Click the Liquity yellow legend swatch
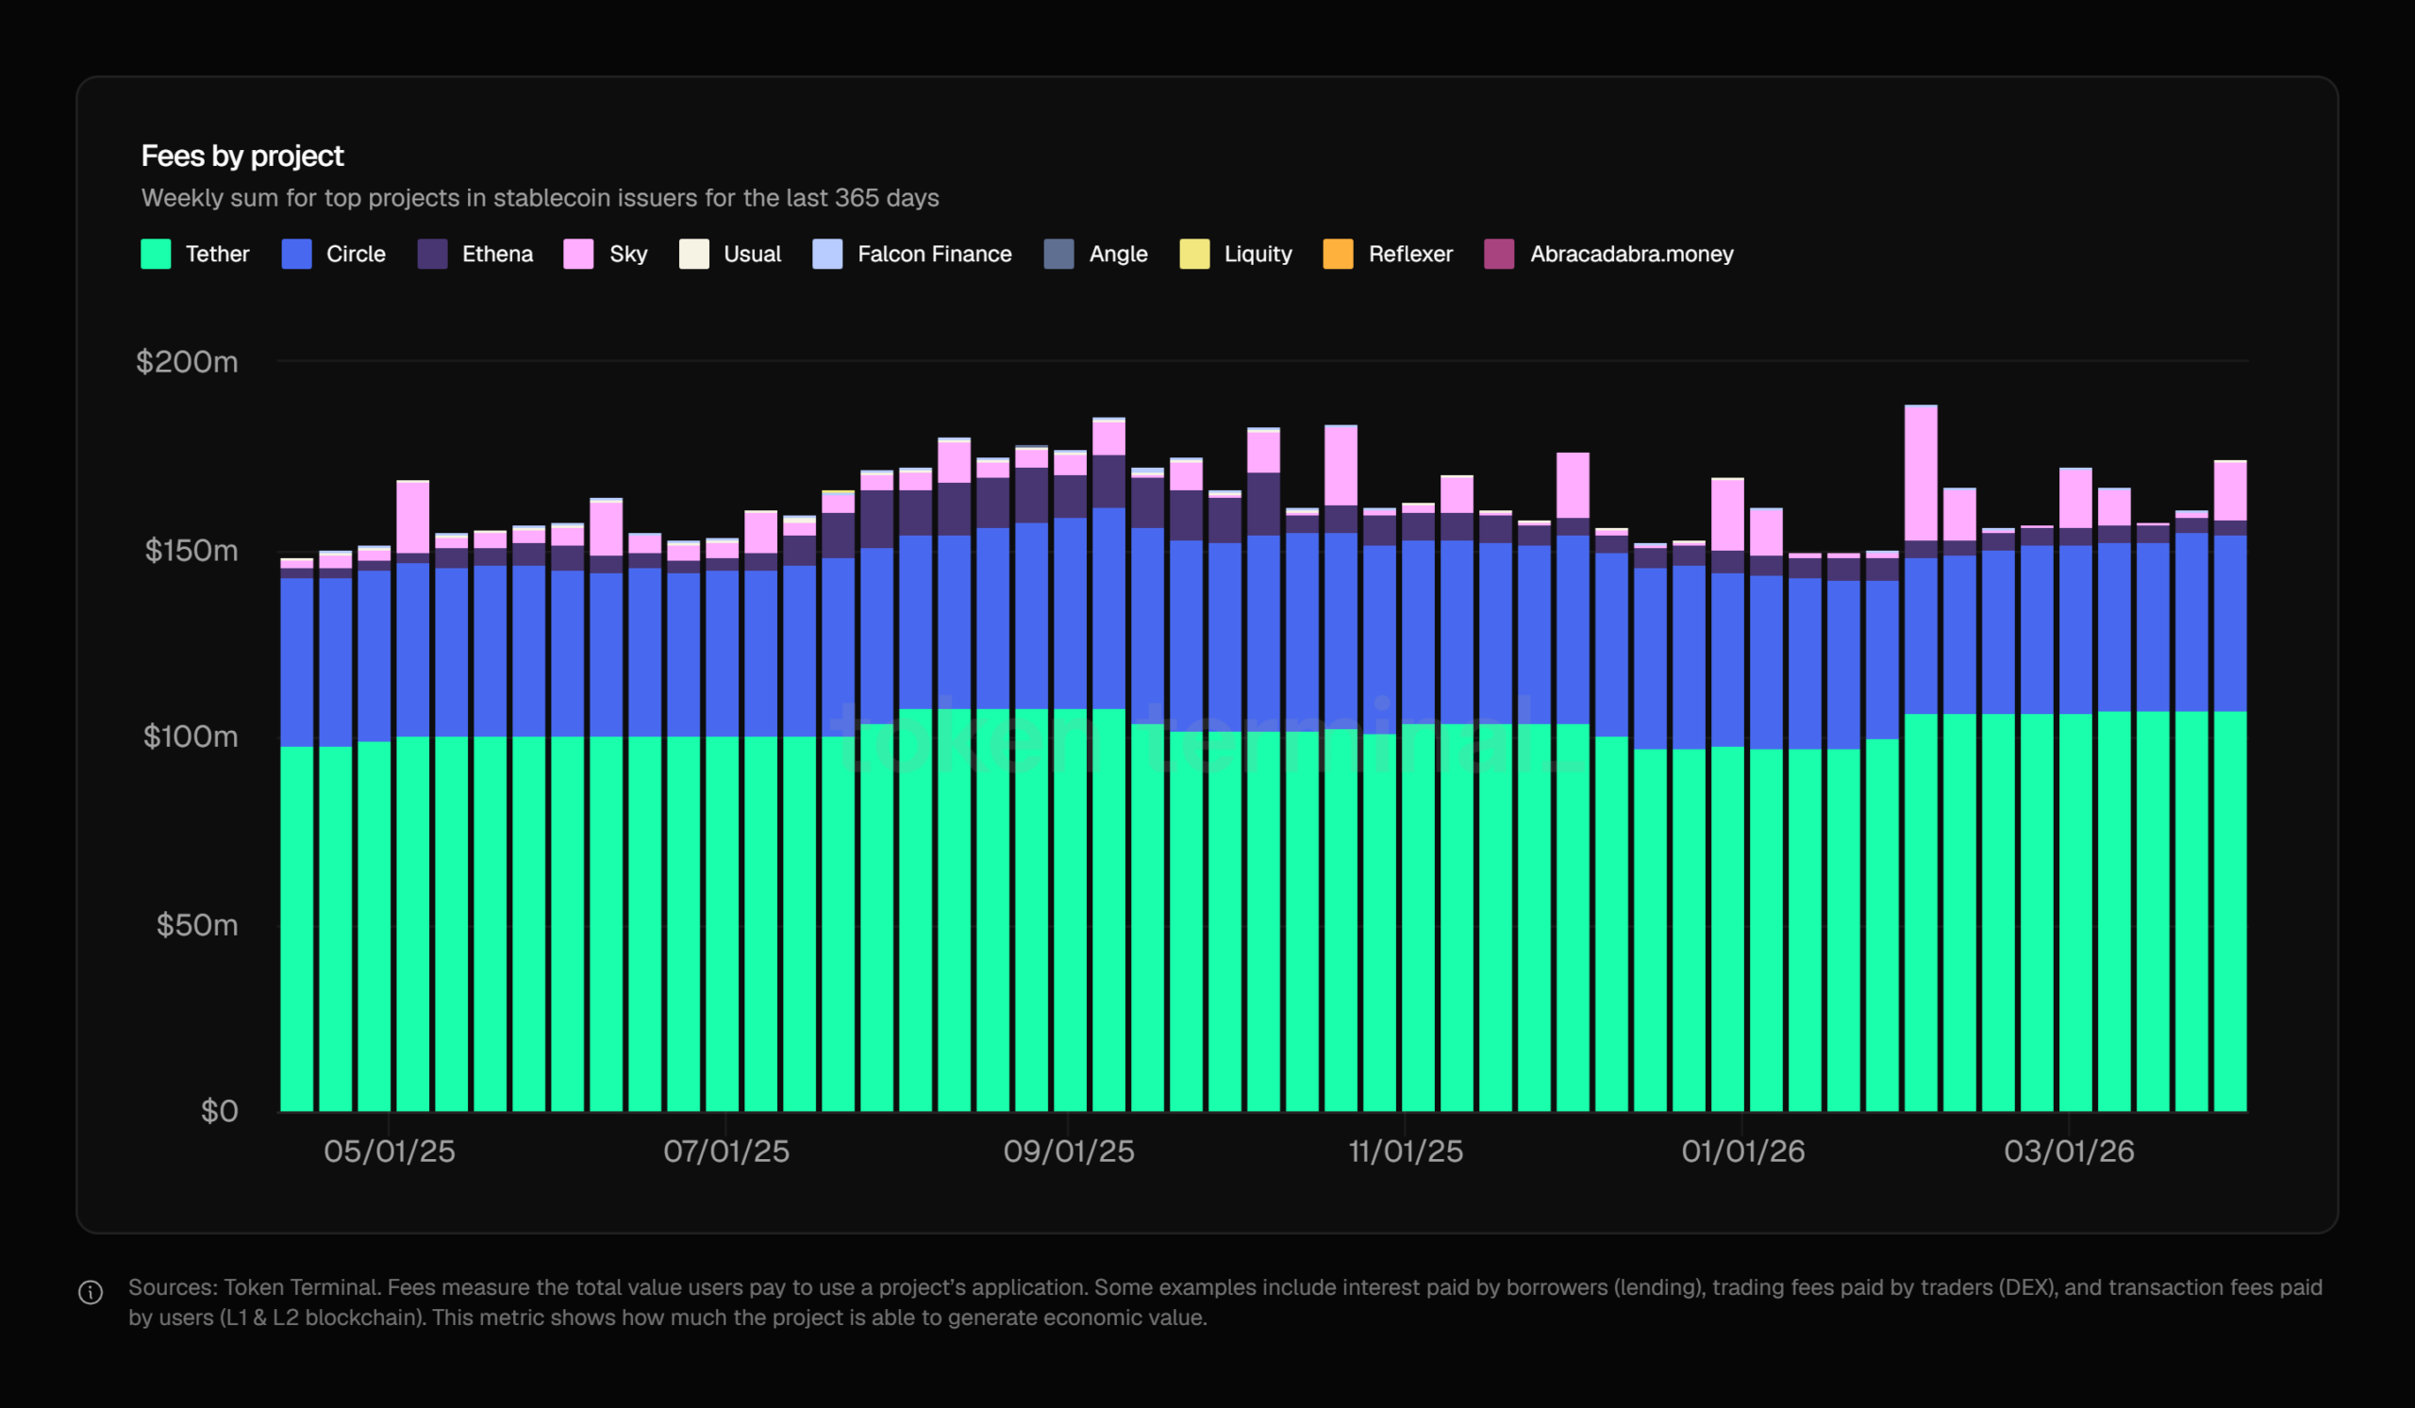 1194,254
